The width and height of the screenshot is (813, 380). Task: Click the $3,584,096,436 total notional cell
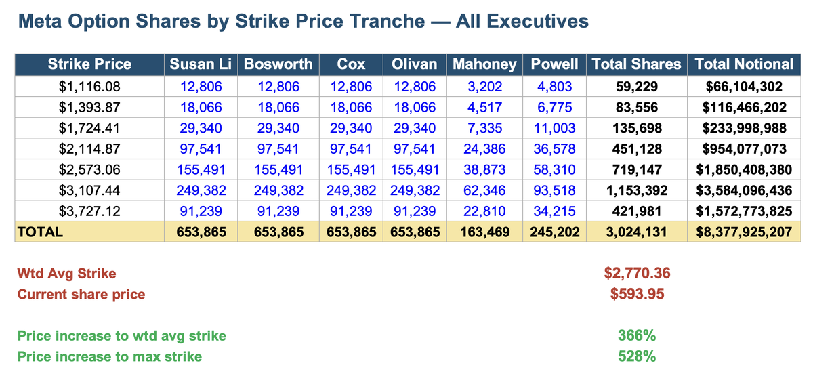click(x=743, y=190)
